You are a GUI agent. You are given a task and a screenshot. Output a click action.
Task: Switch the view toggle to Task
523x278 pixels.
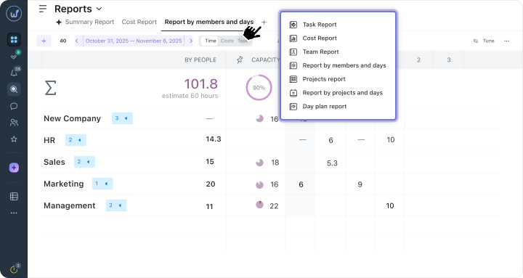[243, 41]
